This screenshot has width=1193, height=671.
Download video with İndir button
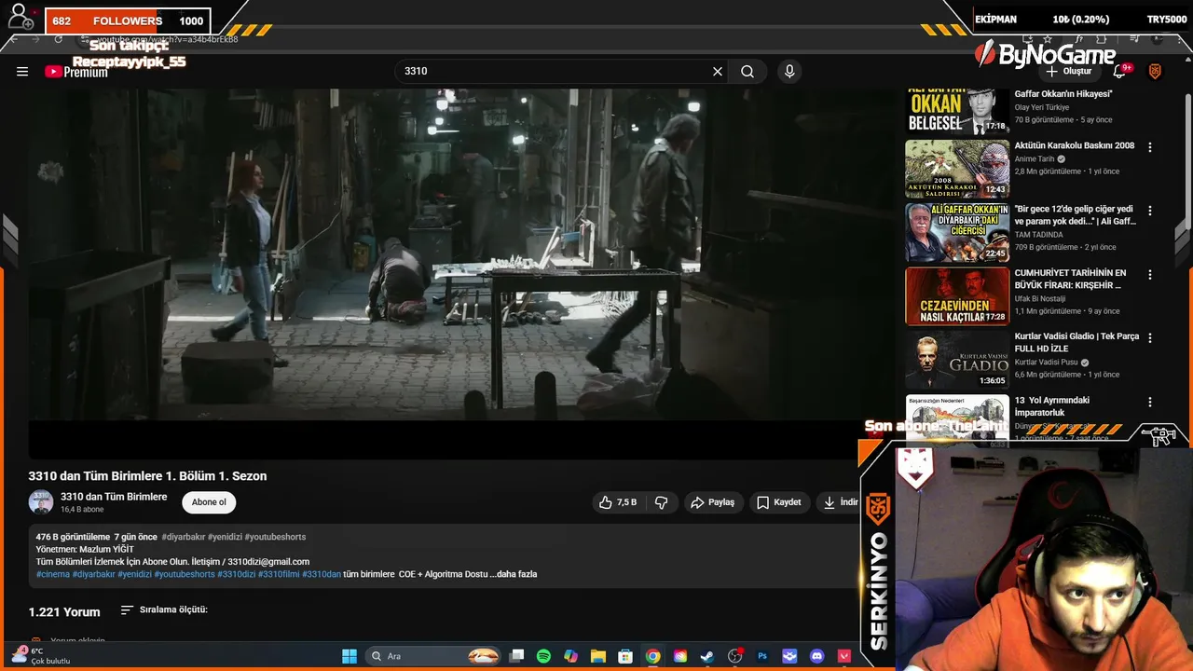tap(840, 502)
